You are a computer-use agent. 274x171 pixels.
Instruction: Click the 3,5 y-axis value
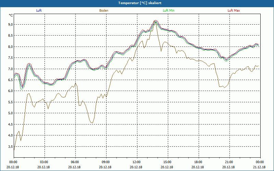(11, 147)
